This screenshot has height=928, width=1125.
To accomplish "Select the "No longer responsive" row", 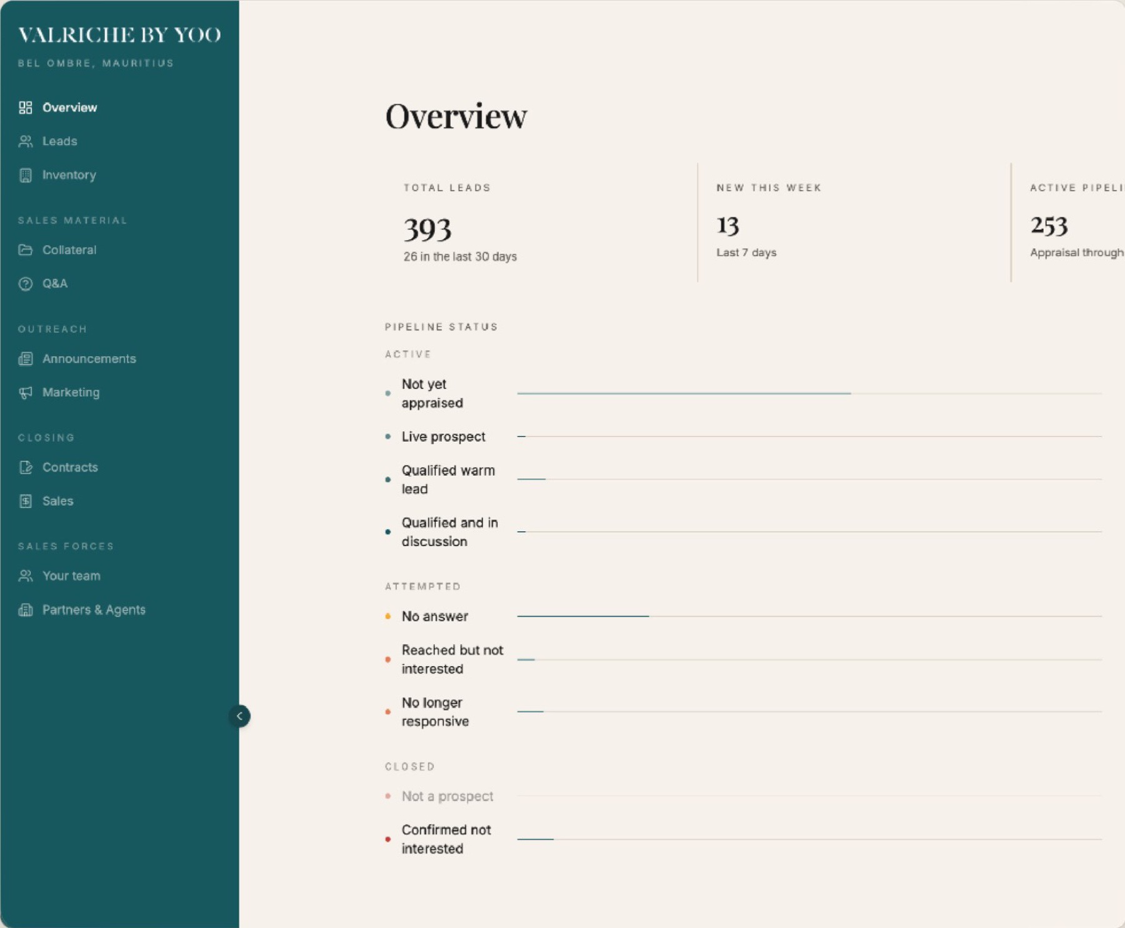I will [x=743, y=712].
